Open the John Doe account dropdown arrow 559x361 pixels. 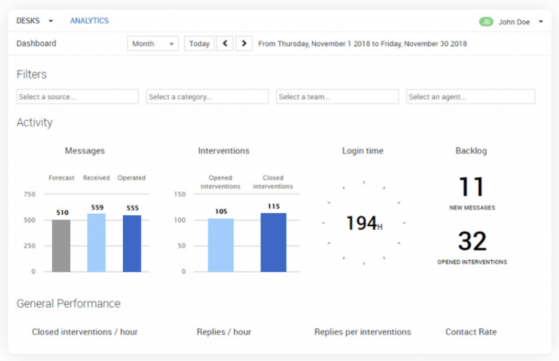click(540, 22)
